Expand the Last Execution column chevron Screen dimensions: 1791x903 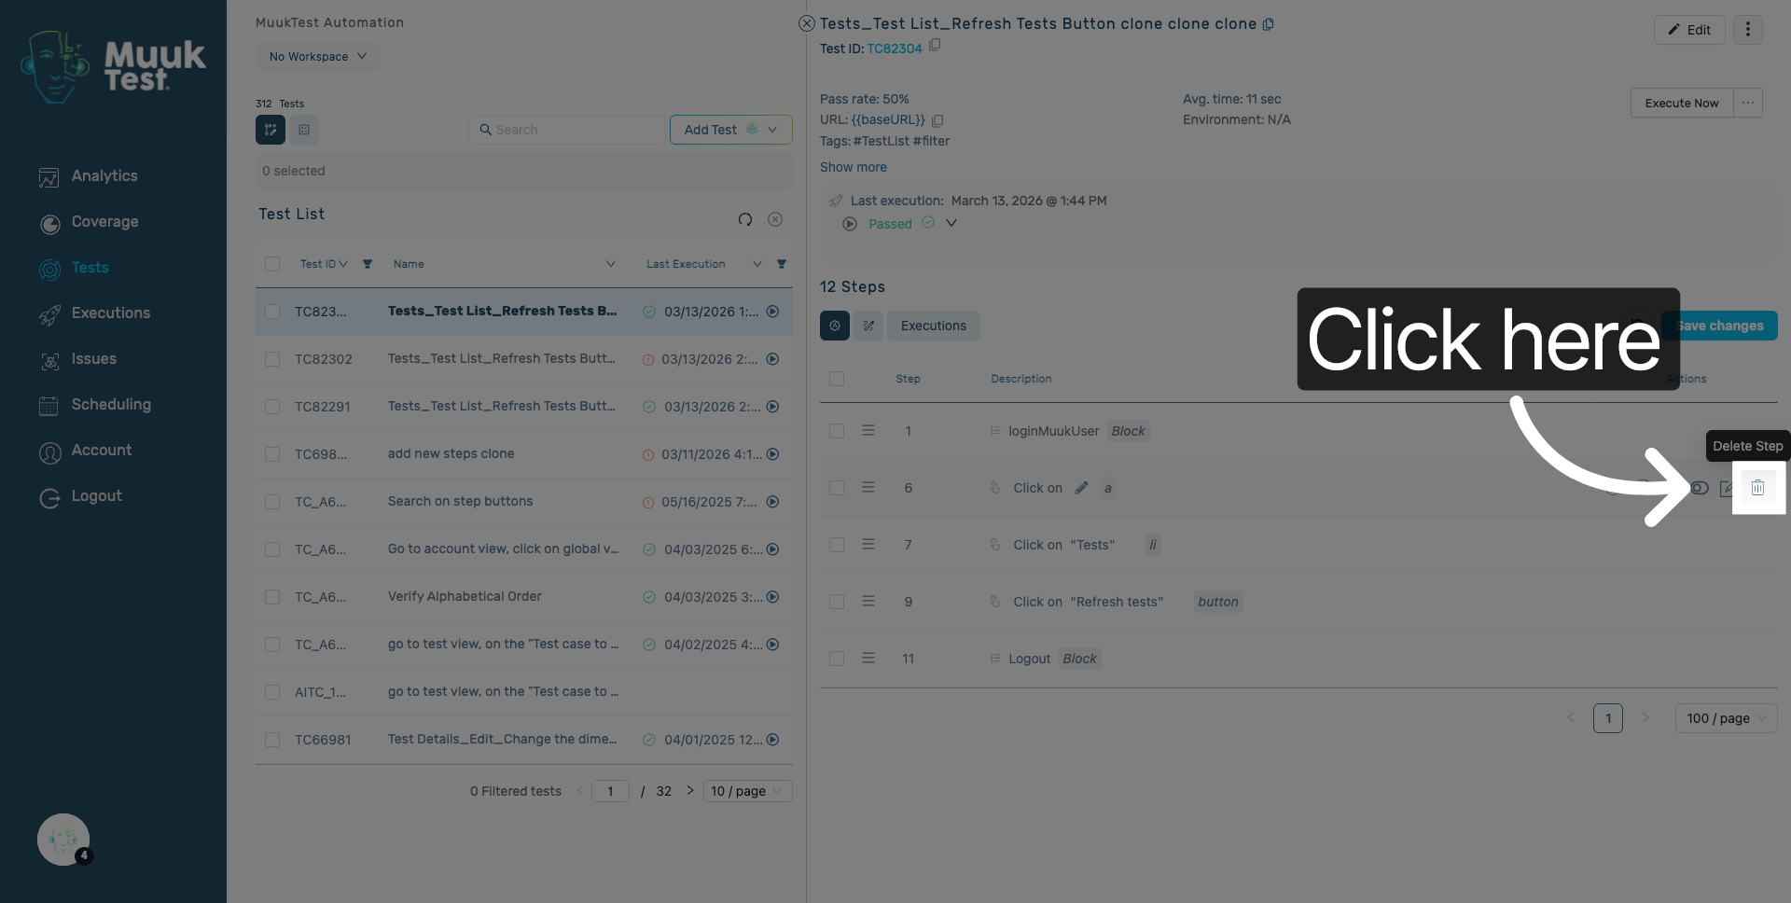(x=757, y=264)
